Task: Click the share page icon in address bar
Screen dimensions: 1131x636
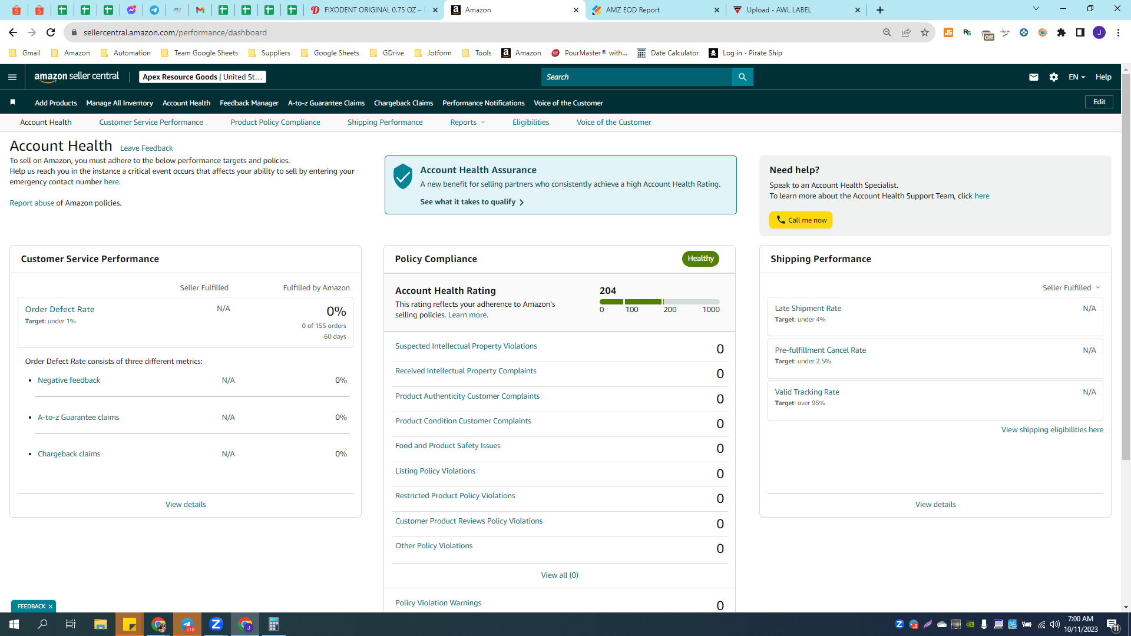Action: (x=906, y=32)
